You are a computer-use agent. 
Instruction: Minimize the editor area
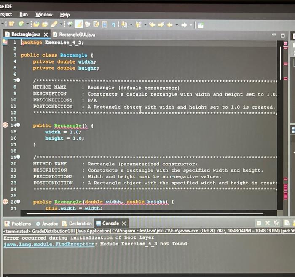pyautogui.click(x=274, y=35)
